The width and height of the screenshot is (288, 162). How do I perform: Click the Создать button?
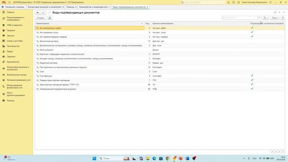click(40, 18)
